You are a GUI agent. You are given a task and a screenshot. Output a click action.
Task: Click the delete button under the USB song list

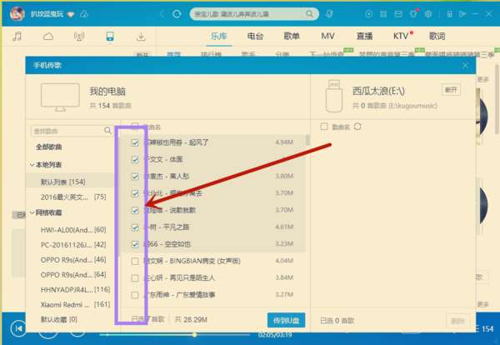(457, 321)
